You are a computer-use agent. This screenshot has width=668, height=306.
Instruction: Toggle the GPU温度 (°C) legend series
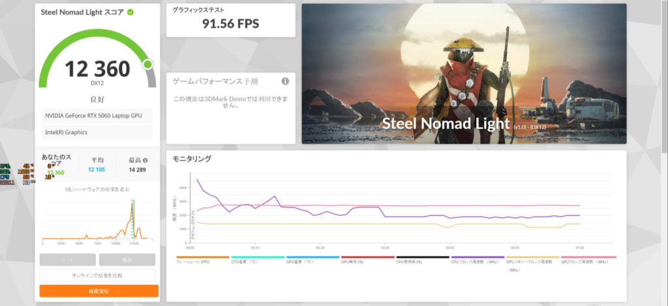tap(312, 260)
